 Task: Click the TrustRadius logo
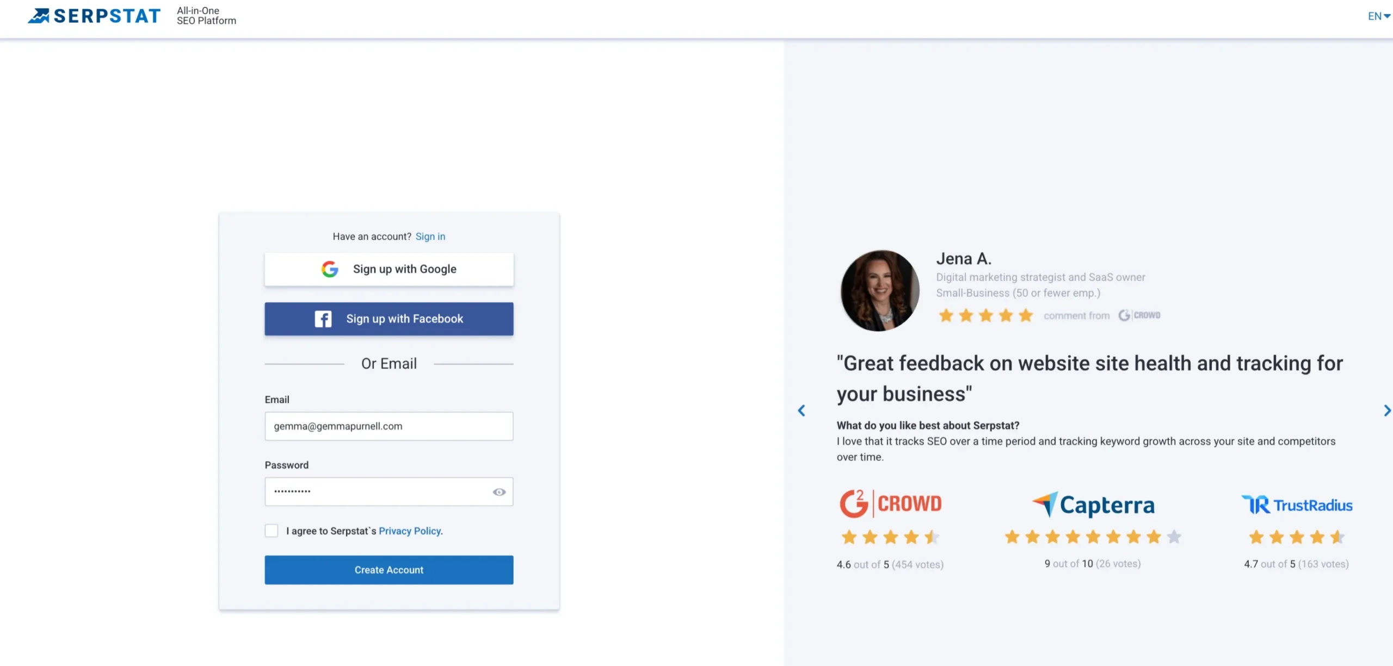point(1298,504)
